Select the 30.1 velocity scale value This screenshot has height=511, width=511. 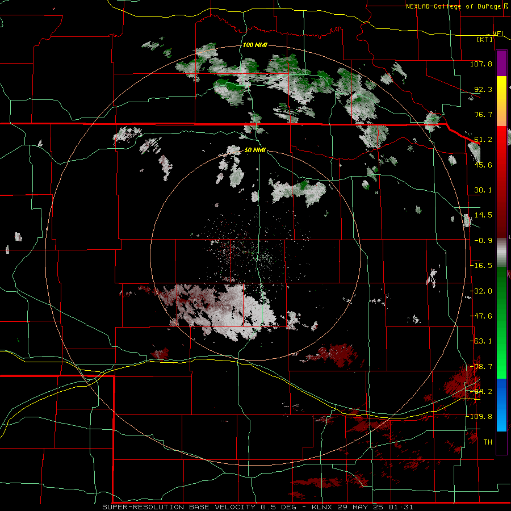click(x=483, y=190)
